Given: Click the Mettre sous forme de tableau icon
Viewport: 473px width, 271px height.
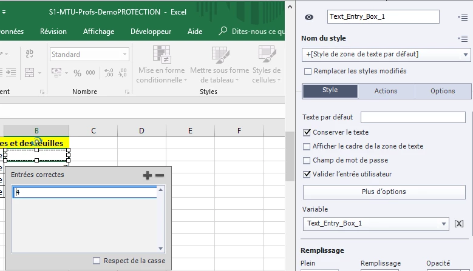Looking at the screenshot, I should (220, 54).
